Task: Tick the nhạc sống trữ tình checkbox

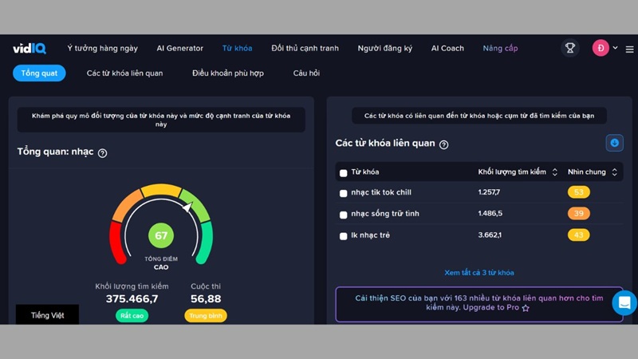Action: 344,215
